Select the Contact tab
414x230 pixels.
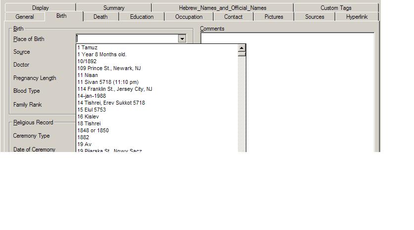tap(233, 17)
